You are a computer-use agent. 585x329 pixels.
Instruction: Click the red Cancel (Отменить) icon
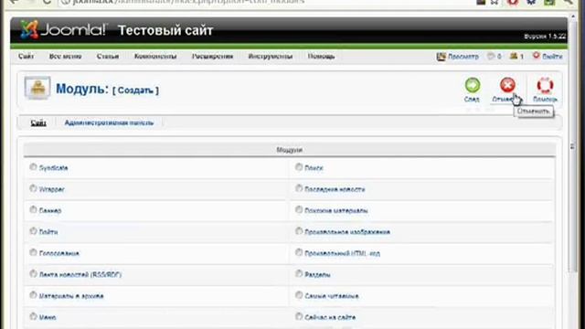click(x=507, y=85)
